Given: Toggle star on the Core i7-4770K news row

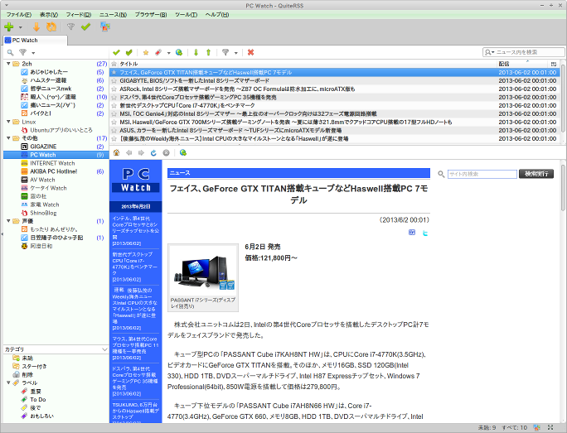Looking at the screenshot, I should pos(114,105).
